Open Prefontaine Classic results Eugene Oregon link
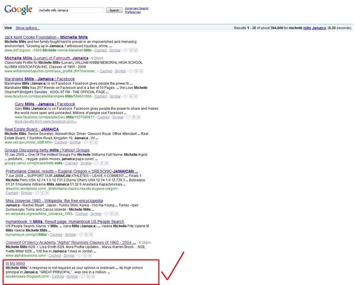 (x=72, y=172)
